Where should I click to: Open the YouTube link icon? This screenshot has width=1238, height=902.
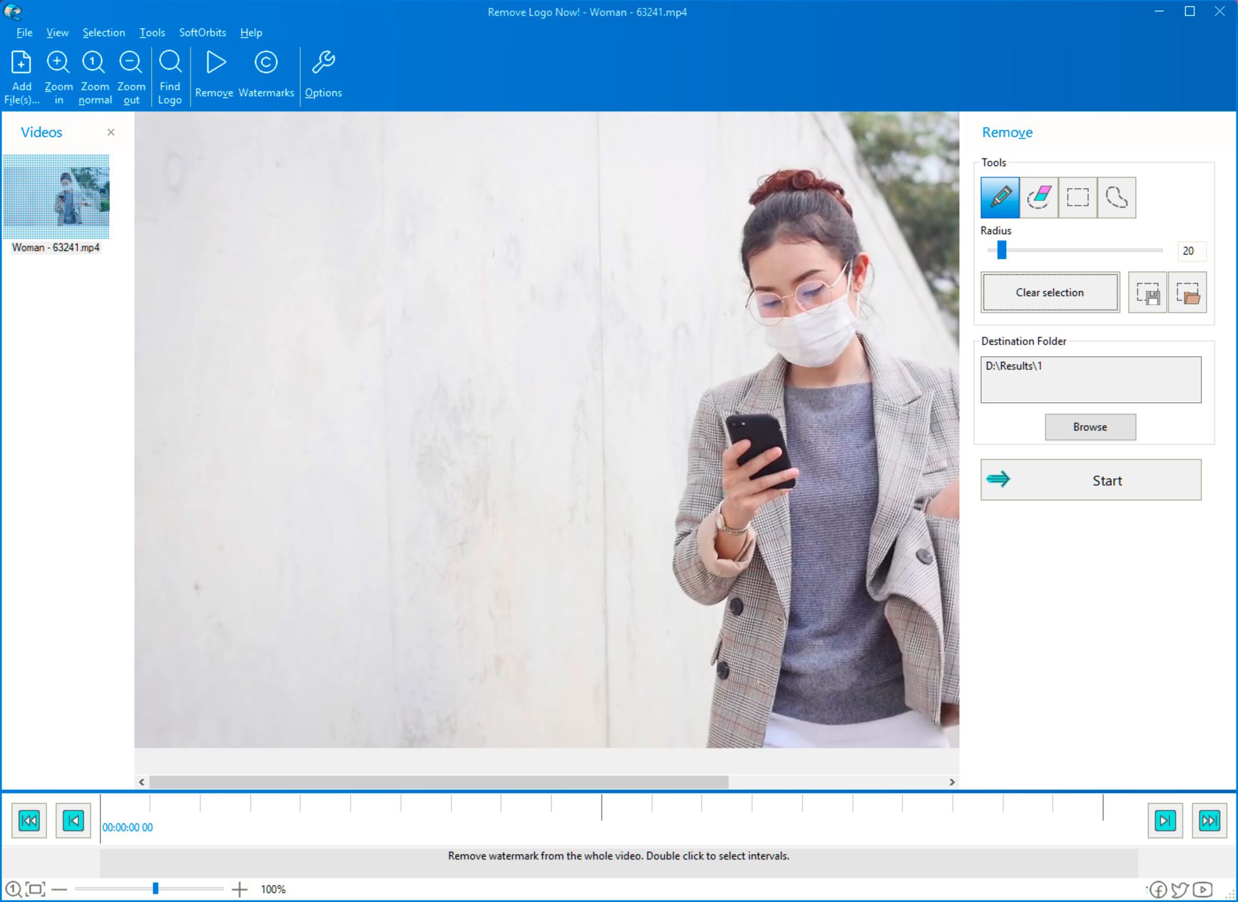point(1203,889)
